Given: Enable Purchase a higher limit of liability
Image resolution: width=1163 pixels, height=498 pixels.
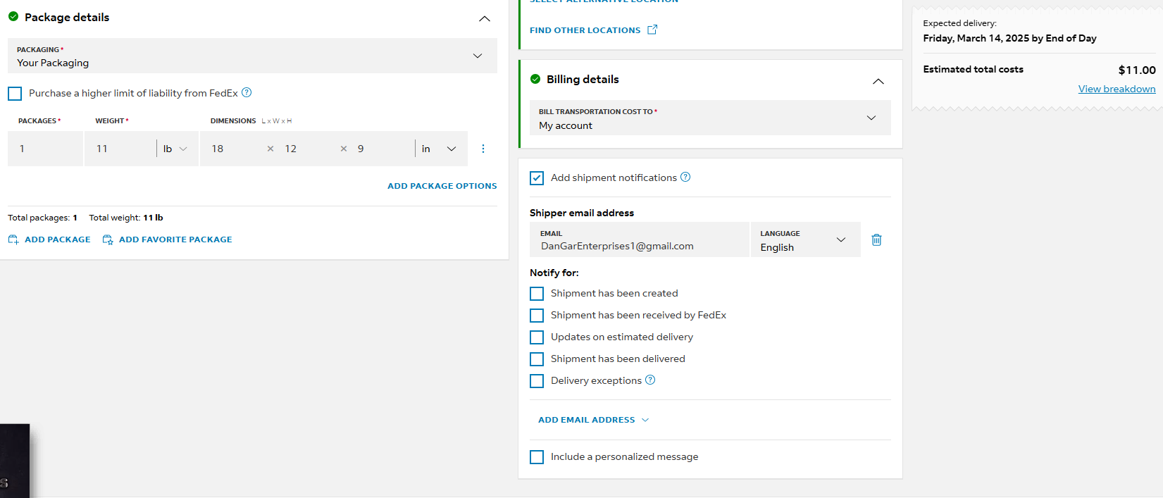Looking at the screenshot, I should [15, 93].
